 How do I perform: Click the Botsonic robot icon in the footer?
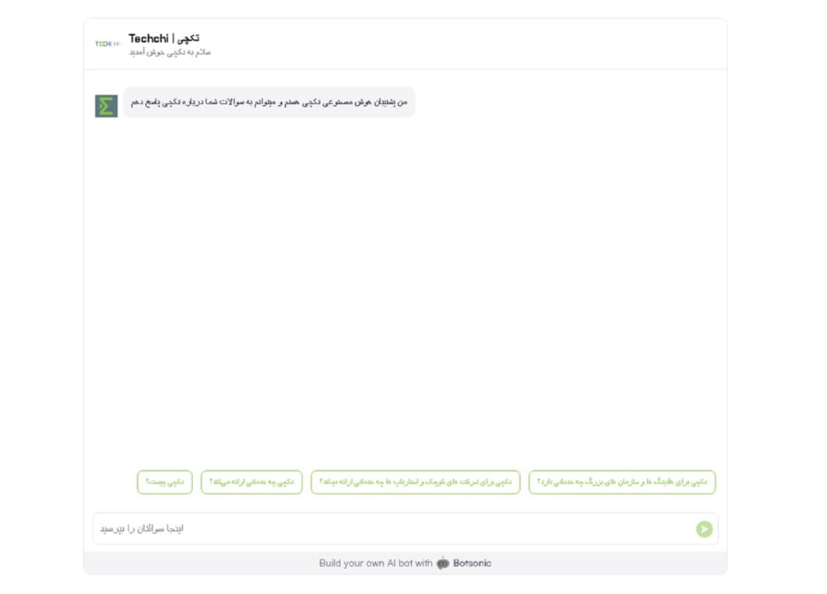click(443, 563)
